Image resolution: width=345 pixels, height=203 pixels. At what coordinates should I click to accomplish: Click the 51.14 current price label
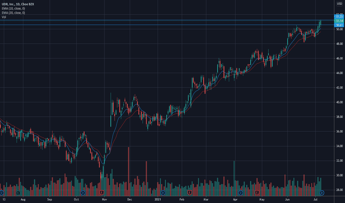(339, 21)
